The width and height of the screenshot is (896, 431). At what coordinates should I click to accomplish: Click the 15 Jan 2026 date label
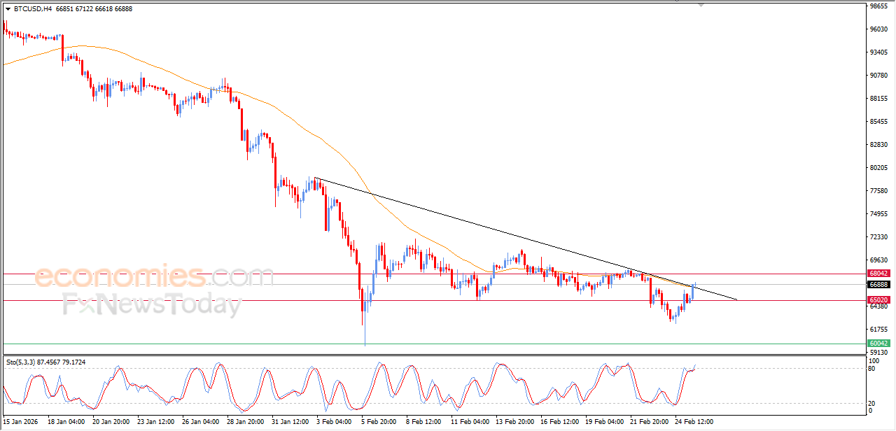pyautogui.click(x=21, y=422)
